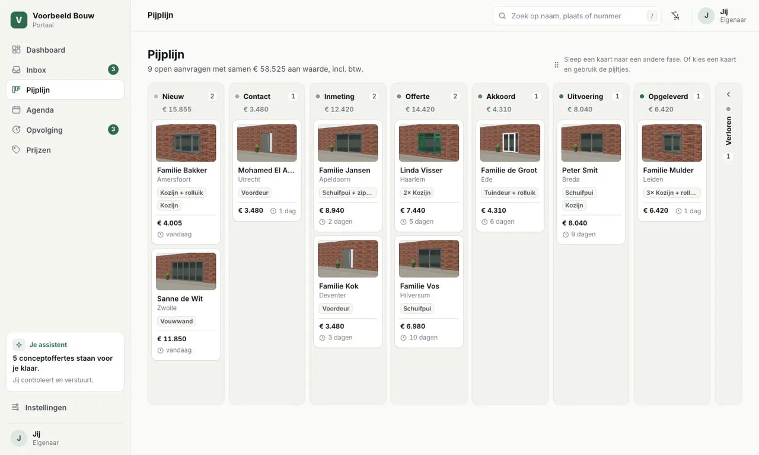Click the Nieuw column heading

point(173,97)
